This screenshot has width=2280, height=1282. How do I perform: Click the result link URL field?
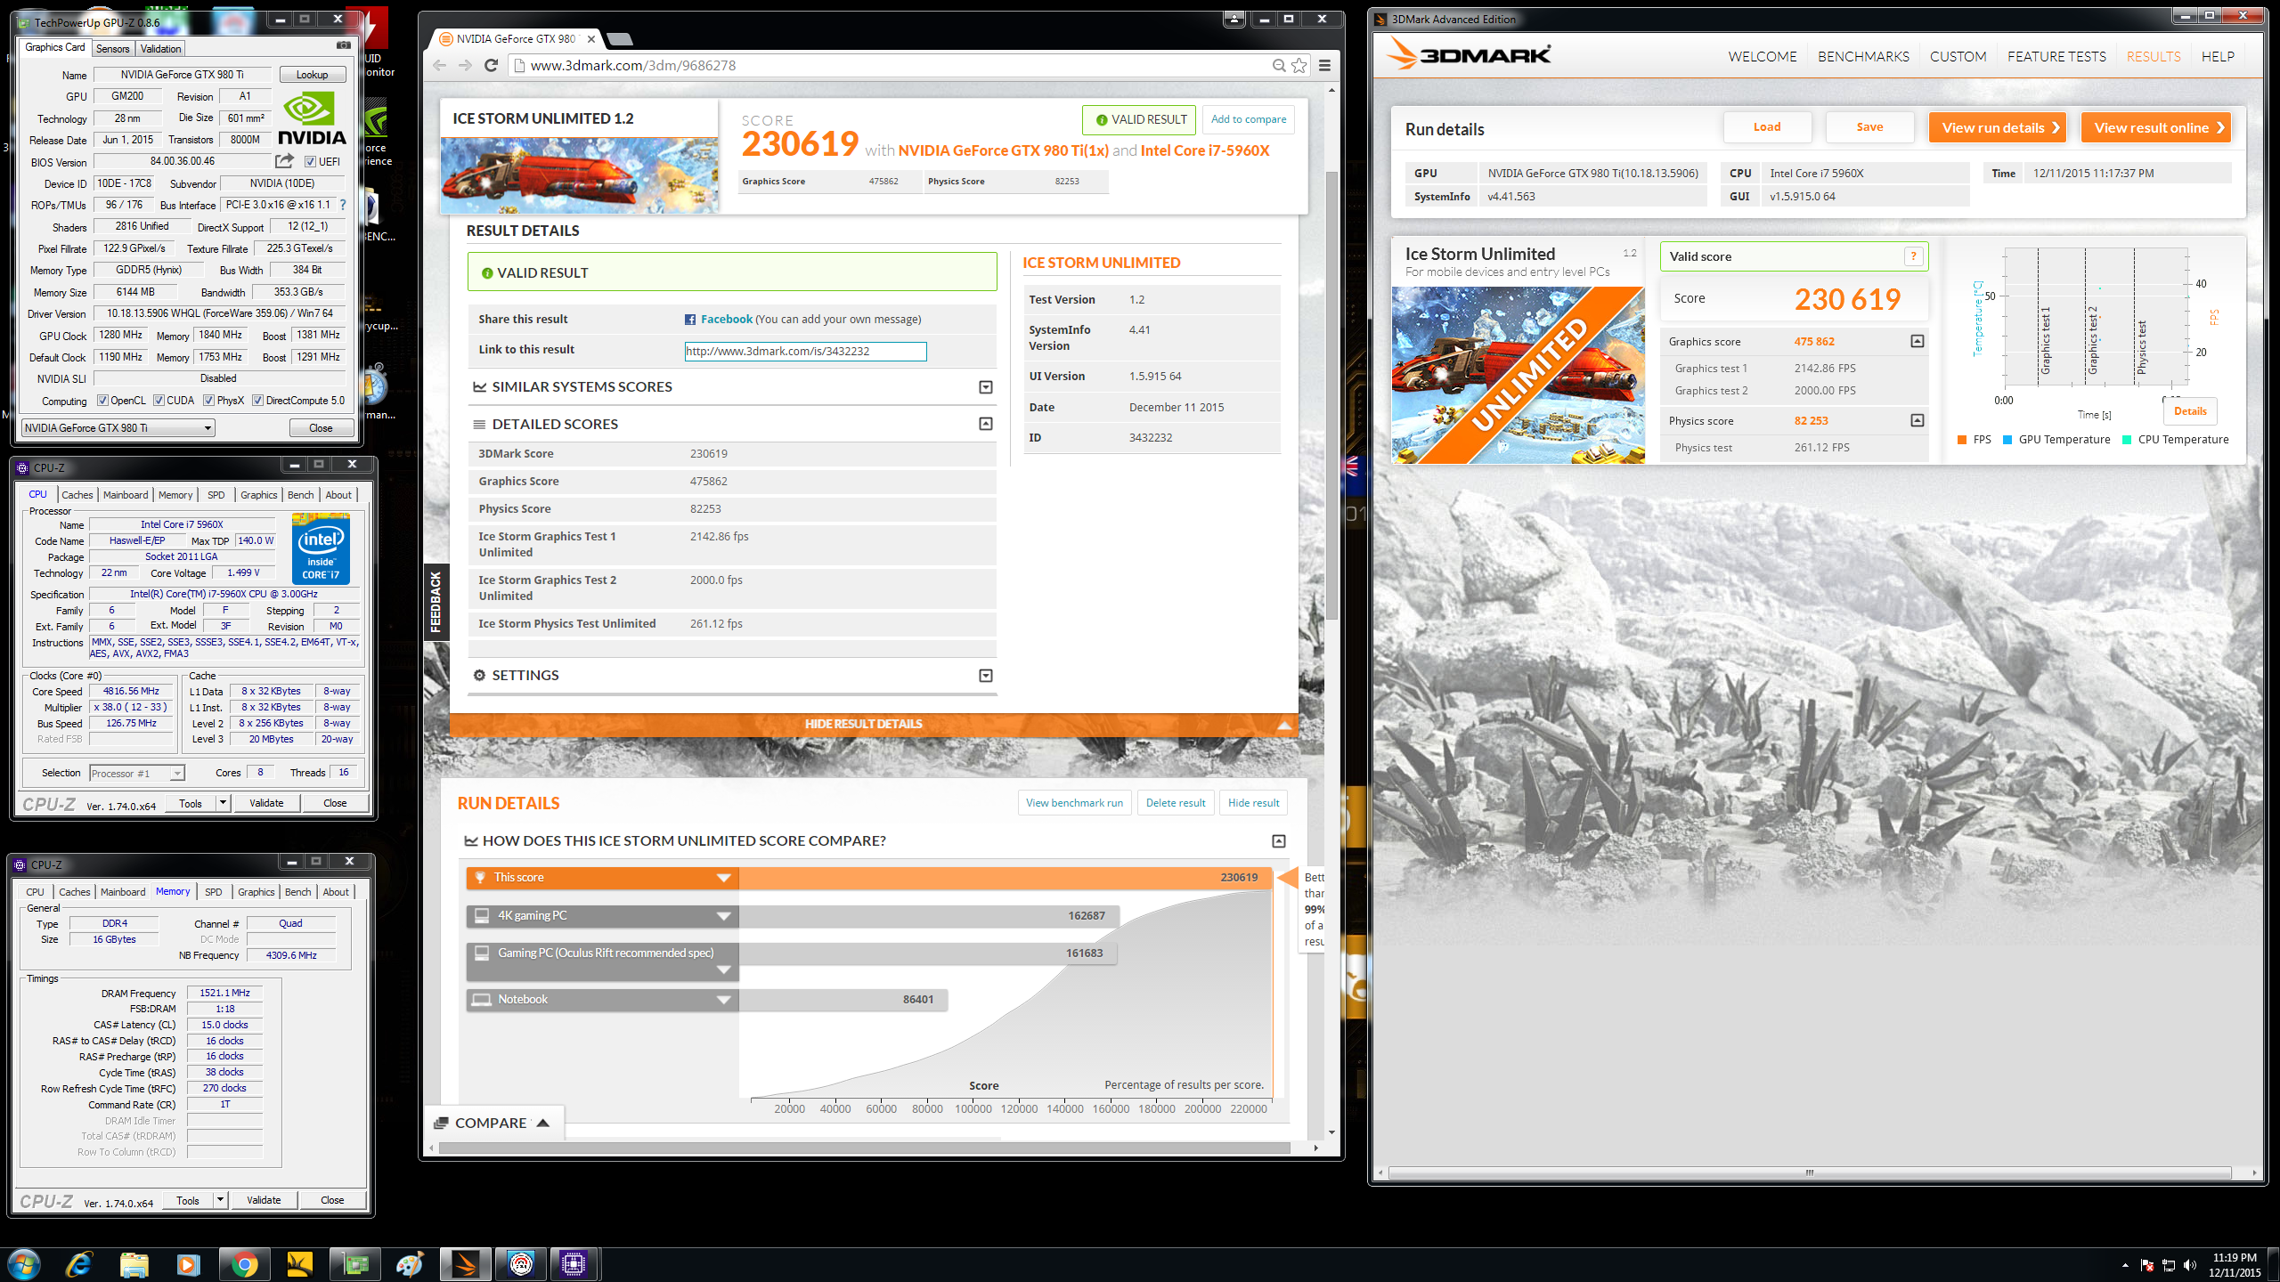(805, 351)
